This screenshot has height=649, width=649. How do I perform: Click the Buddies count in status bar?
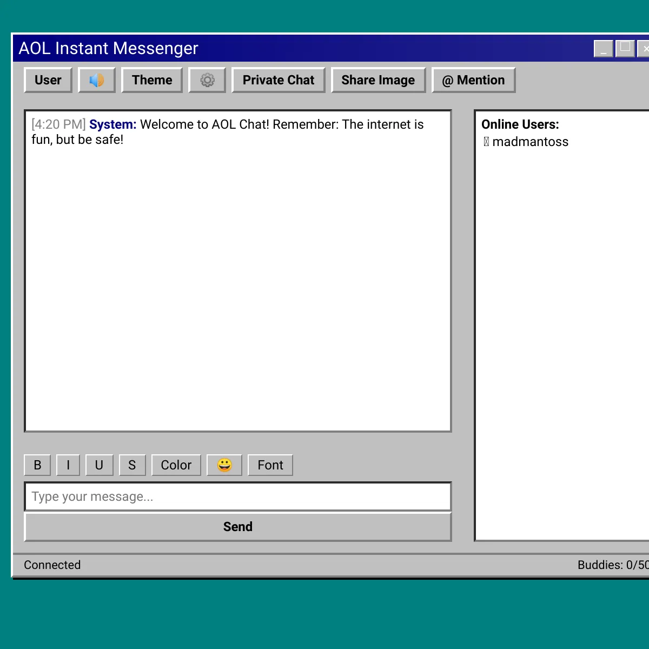(x=613, y=565)
